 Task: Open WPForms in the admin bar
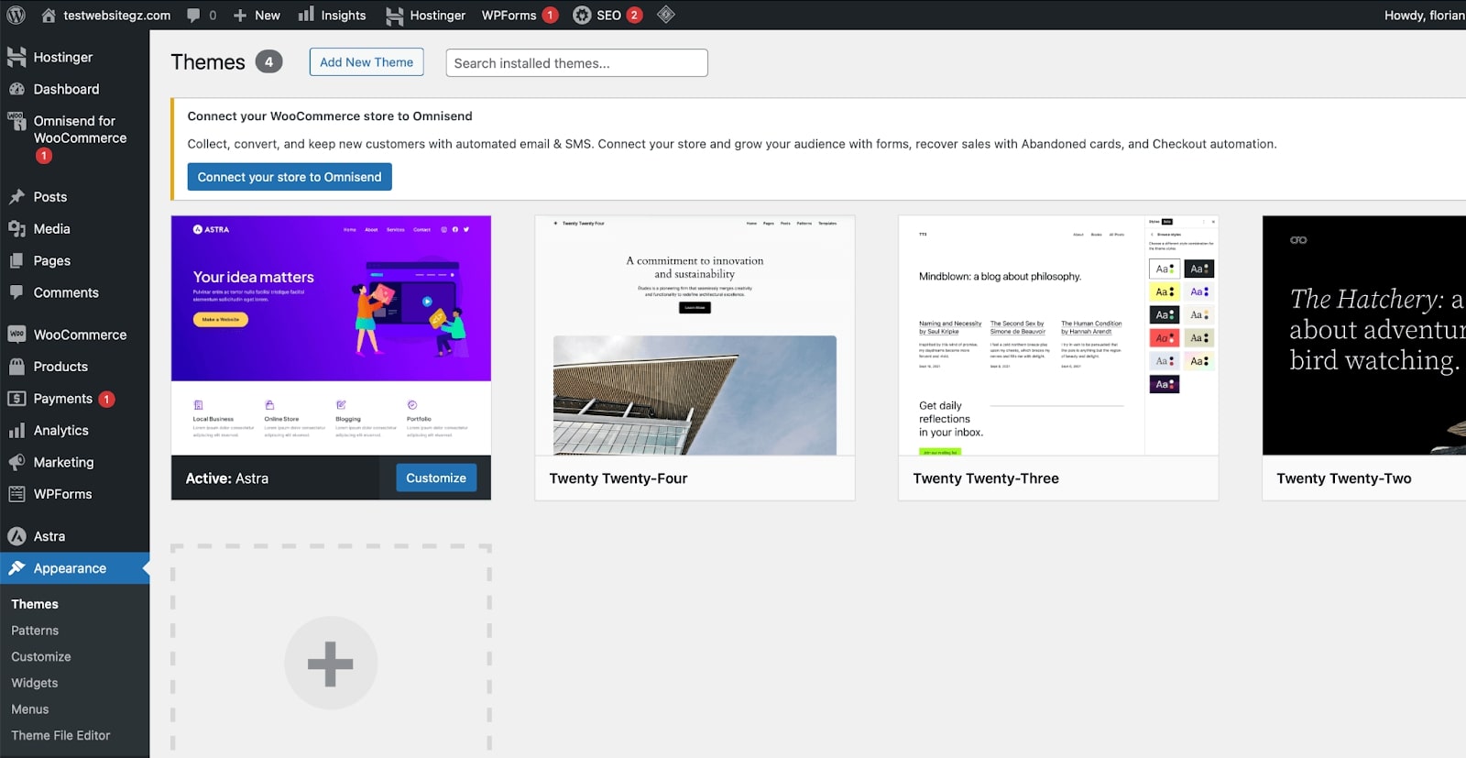coord(509,15)
